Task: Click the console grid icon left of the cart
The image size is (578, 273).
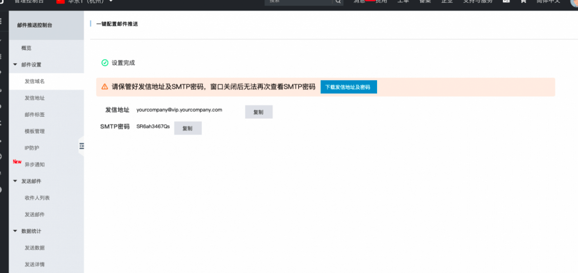Action: [x=506, y=2]
